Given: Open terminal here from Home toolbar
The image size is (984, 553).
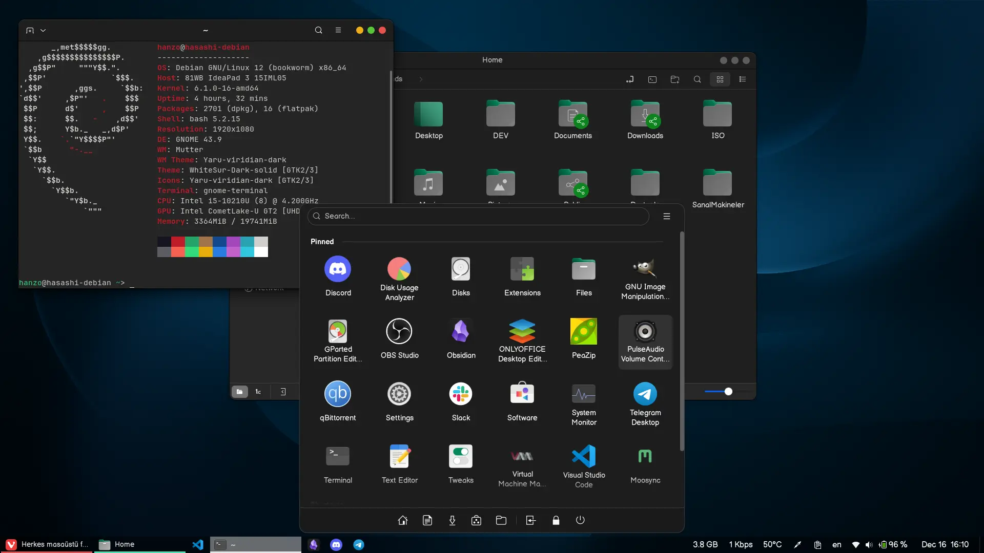Looking at the screenshot, I should 652,79.
